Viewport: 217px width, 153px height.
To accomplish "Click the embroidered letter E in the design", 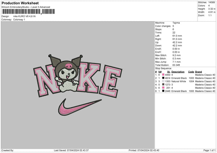I will point(111,81).
